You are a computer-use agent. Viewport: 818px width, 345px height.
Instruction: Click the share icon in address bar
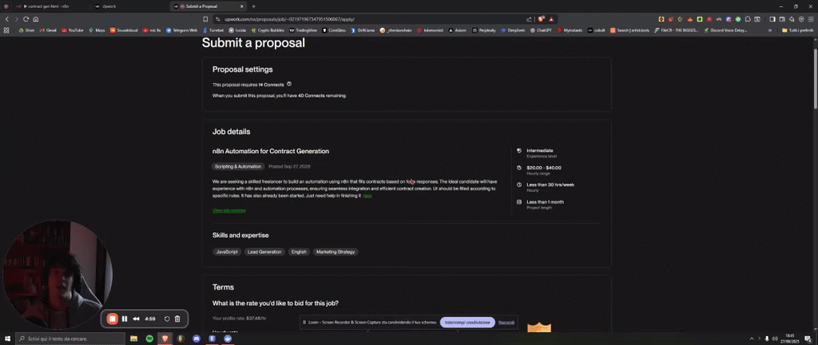[530, 19]
